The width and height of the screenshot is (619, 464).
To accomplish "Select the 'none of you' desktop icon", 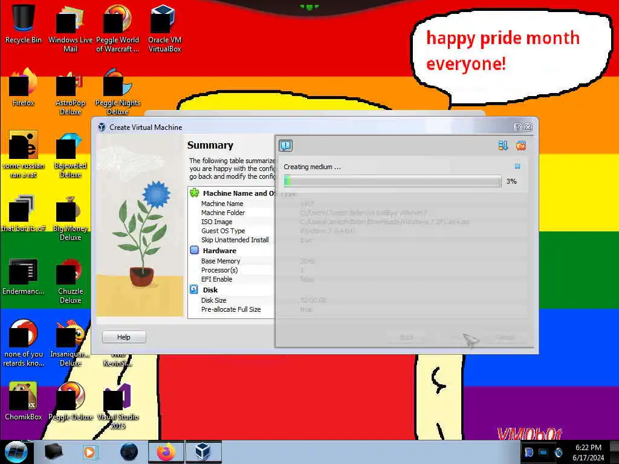I will pyautogui.click(x=24, y=343).
